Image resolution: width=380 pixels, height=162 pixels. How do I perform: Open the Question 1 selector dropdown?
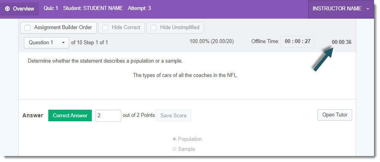pyautogui.click(x=46, y=43)
